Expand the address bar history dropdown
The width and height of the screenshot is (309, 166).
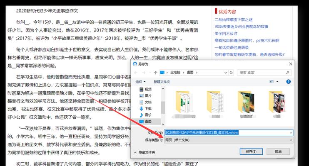pos(226,73)
